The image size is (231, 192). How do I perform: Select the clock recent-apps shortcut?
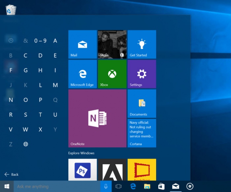pos(11,41)
